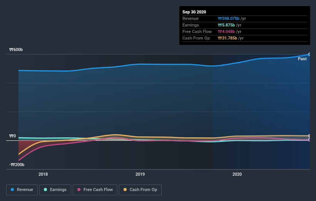
Task: Click the ₩31.785b cash from op value
Action: (227, 38)
